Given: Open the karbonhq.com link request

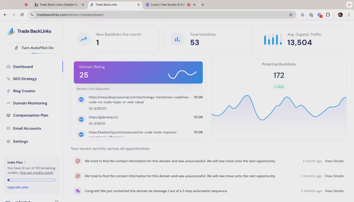Looking at the screenshot, I should (133, 134).
